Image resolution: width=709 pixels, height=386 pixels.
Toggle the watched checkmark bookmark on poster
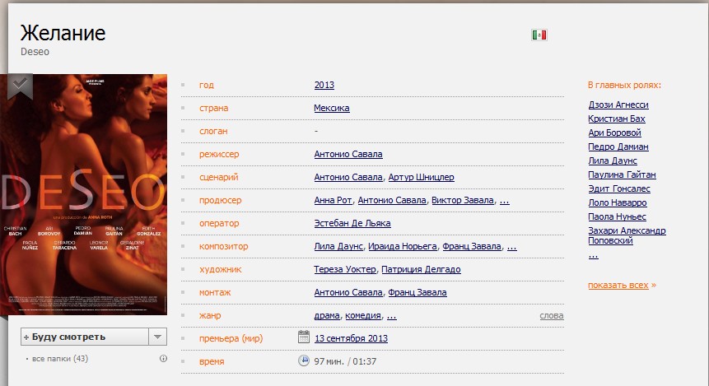click(x=20, y=86)
